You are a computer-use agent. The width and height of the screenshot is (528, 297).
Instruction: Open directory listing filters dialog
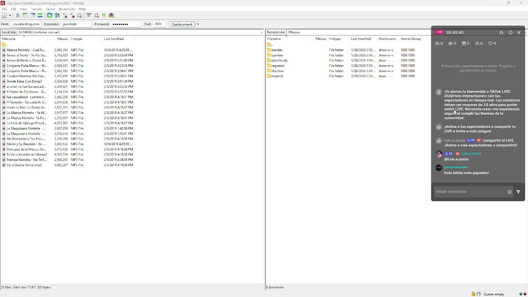[x=89, y=15]
